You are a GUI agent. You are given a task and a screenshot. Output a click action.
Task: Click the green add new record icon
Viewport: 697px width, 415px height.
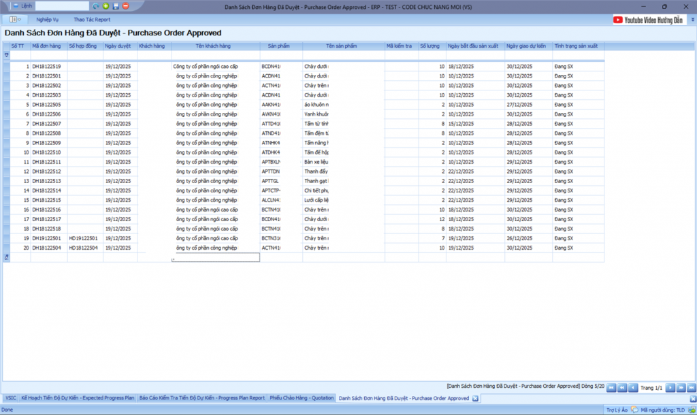106,6
